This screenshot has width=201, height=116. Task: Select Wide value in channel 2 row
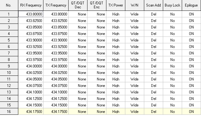point(135,21)
